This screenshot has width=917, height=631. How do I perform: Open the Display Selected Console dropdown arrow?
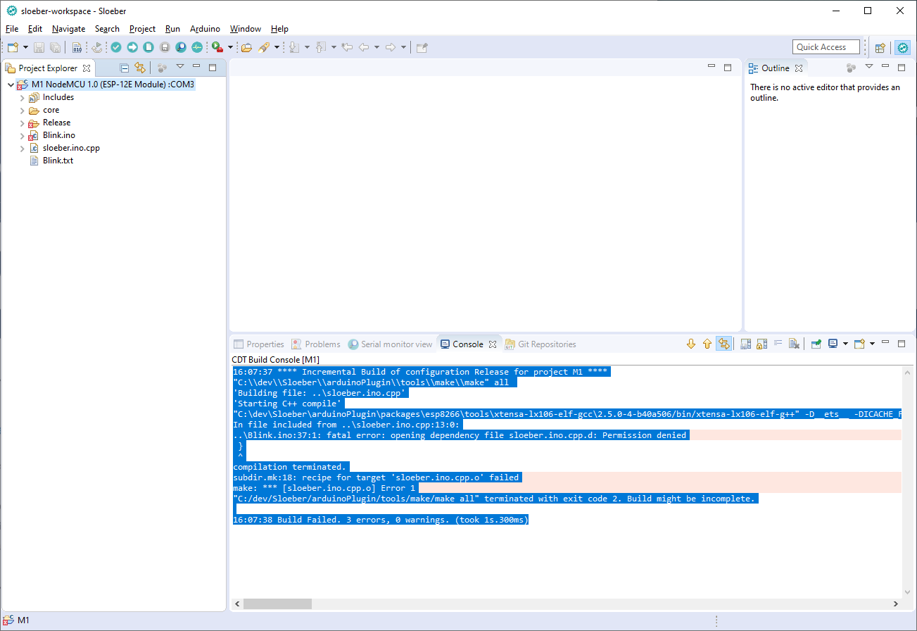[x=845, y=344]
